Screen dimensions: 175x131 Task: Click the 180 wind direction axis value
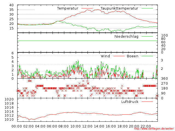pyautogui.click(x=164, y=88)
